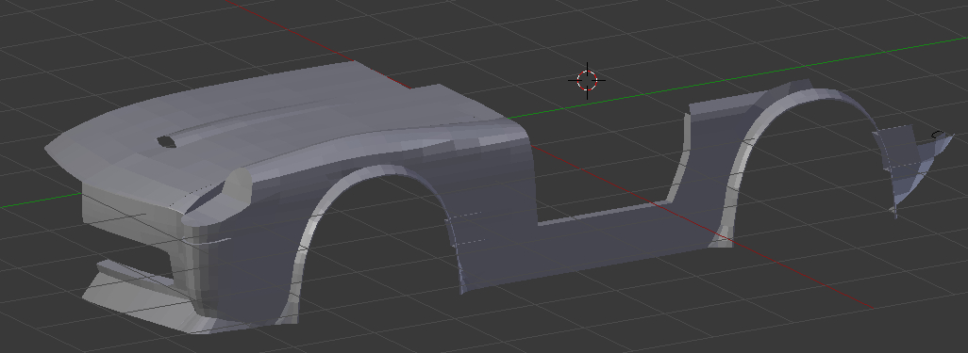The width and height of the screenshot is (968, 353).
Task: Click the dark hood scoop opening
Action: coord(167,142)
